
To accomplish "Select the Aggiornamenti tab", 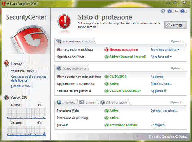I will (x=72, y=68).
